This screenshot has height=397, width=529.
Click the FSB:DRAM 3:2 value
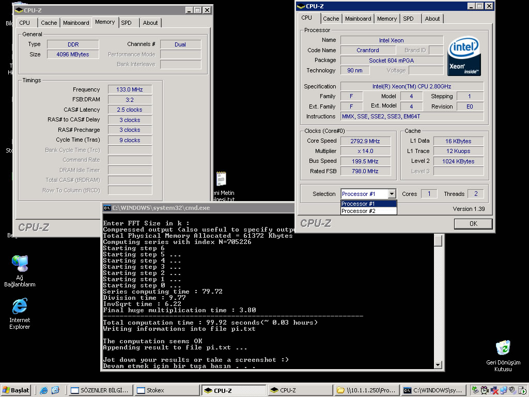(x=130, y=100)
